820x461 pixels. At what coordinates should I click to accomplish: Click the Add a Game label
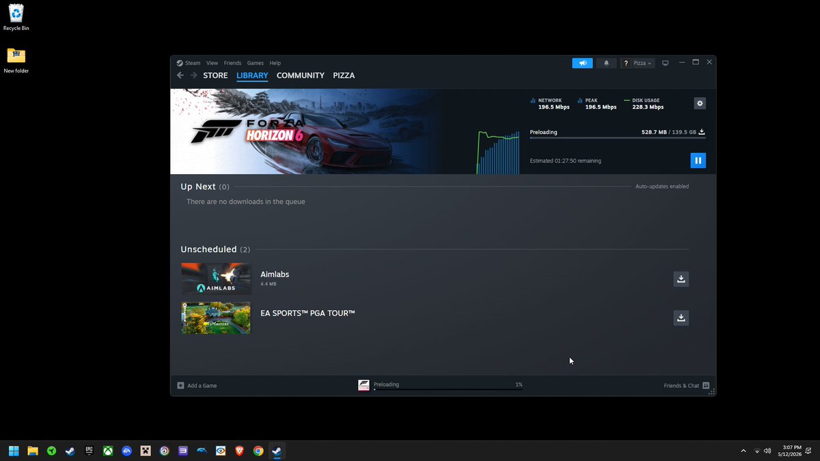(202, 386)
